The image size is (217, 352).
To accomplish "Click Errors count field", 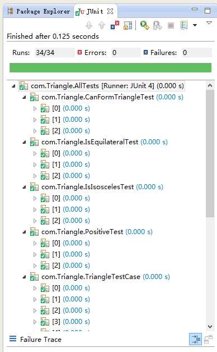I will pos(126,53).
